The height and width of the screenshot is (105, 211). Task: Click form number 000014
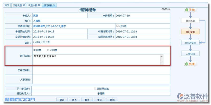166,10
